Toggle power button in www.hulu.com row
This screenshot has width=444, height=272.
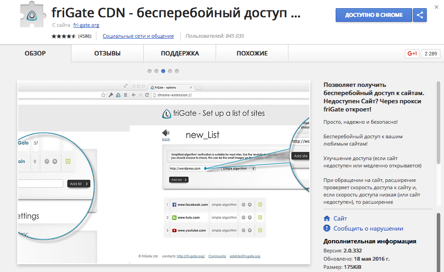click(260, 217)
